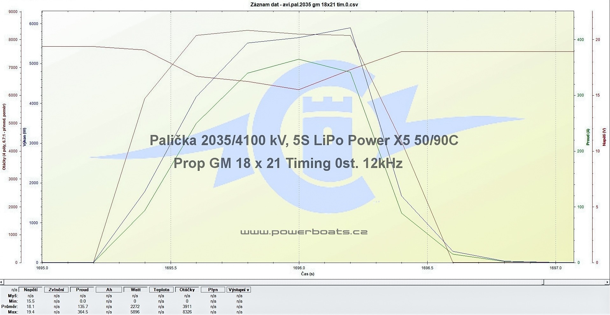610x315 pixels.
Task: Click the 'Myš:' row label
Action: pyautogui.click(x=13, y=296)
